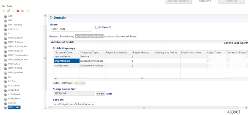Toggle Discard If Empty checkbox for serviceName
This screenshot has width=251, height=115.
click(x=228, y=56)
